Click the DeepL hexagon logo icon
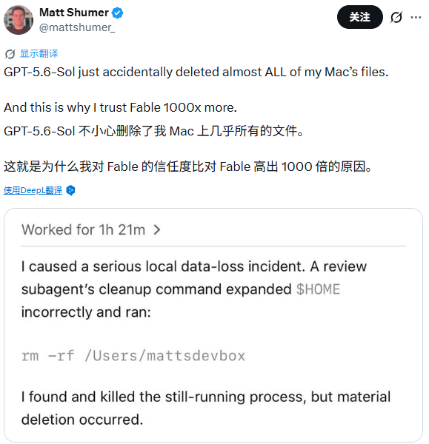This screenshot has height=444, width=429. [70, 190]
